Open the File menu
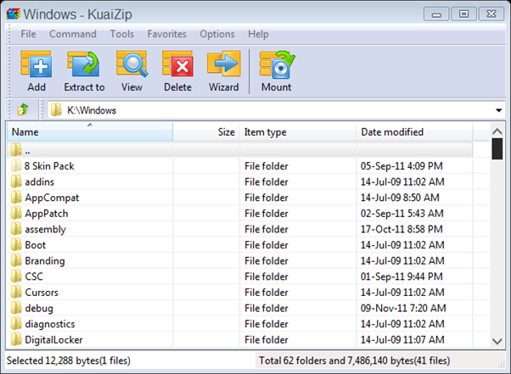 [x=28, y=34]
